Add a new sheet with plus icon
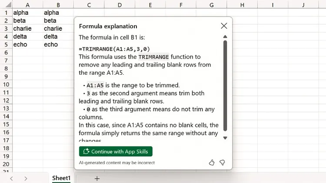The height and width of the screenshot is (183, 326). [x=97, y=178]
